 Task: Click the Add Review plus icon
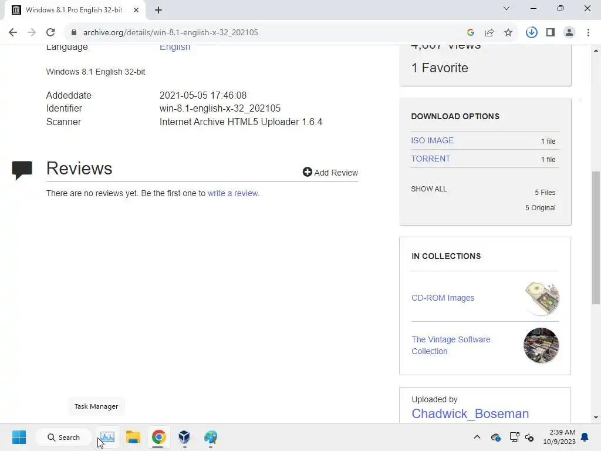[x=307, y=172]
